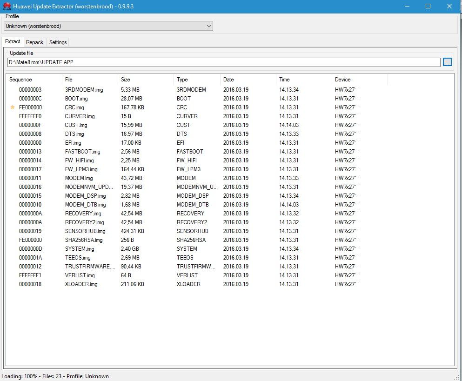Select the SYSTEM.img file

click(80, 249)
